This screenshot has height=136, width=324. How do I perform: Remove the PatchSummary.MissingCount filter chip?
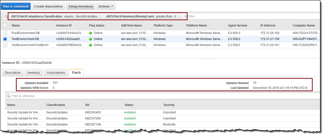point(179,16)
